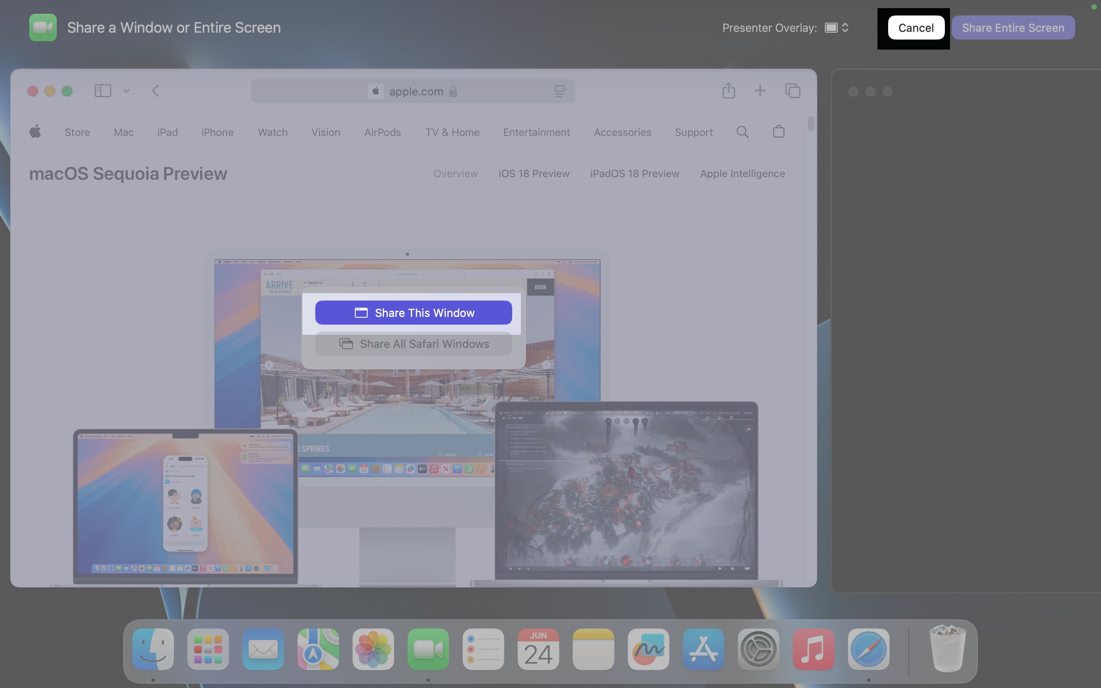Click the Presenter Overlay chevron expander
The image size is (1101, 688).
coord(845,27)
